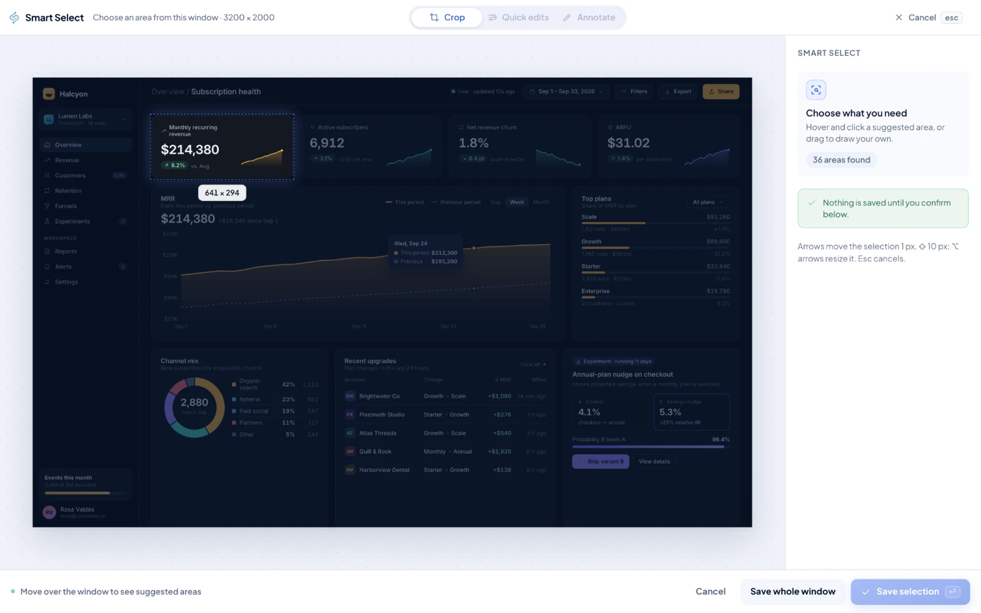Screen dimensions: 981x613
Task: Click the Halcyon logo icon in dashboard
Action: coord(49,94)
